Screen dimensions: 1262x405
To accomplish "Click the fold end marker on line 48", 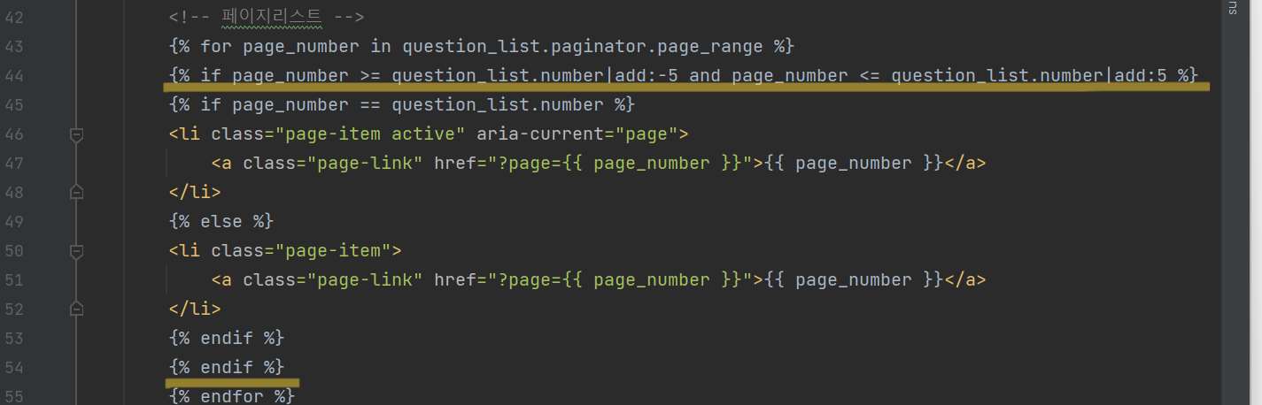I will point(76,192).
